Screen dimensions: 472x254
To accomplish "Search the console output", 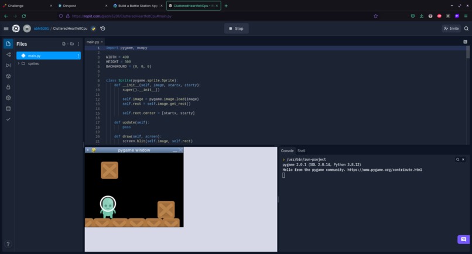I will click(x=457, y=160).
